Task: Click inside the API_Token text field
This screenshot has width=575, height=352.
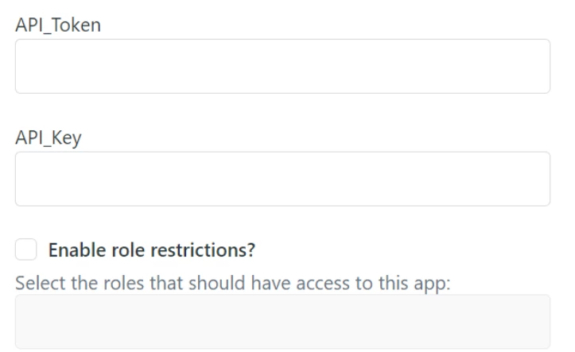Action: pos(282,66)
